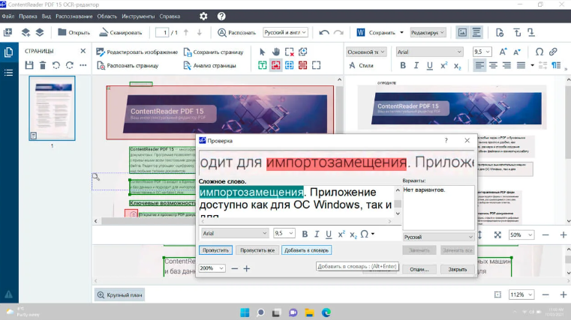571x320 pixels.
Task: Open dialog Options button
Action: (x=419, y=270)
